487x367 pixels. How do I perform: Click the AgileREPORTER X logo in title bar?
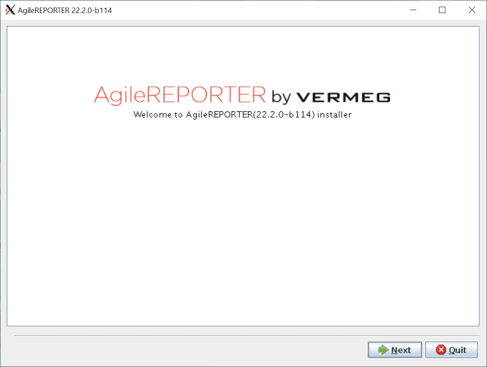(x=10, y=10)
